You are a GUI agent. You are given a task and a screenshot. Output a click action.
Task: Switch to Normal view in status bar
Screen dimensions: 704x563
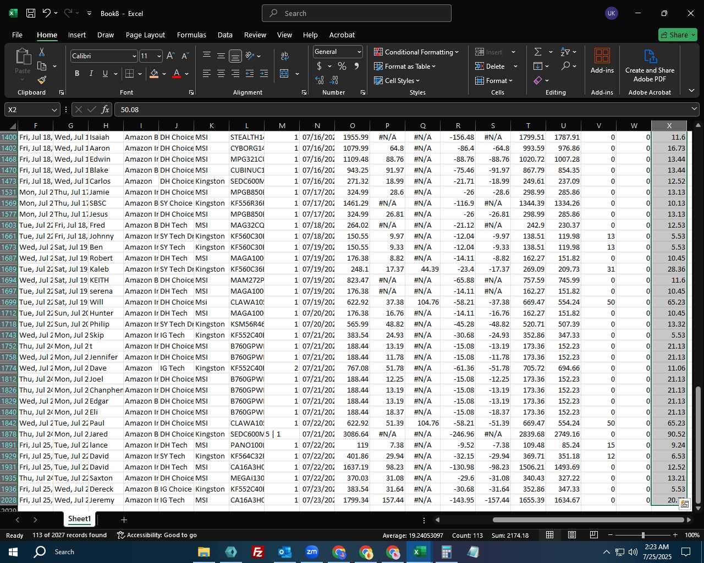click(549, 535)
